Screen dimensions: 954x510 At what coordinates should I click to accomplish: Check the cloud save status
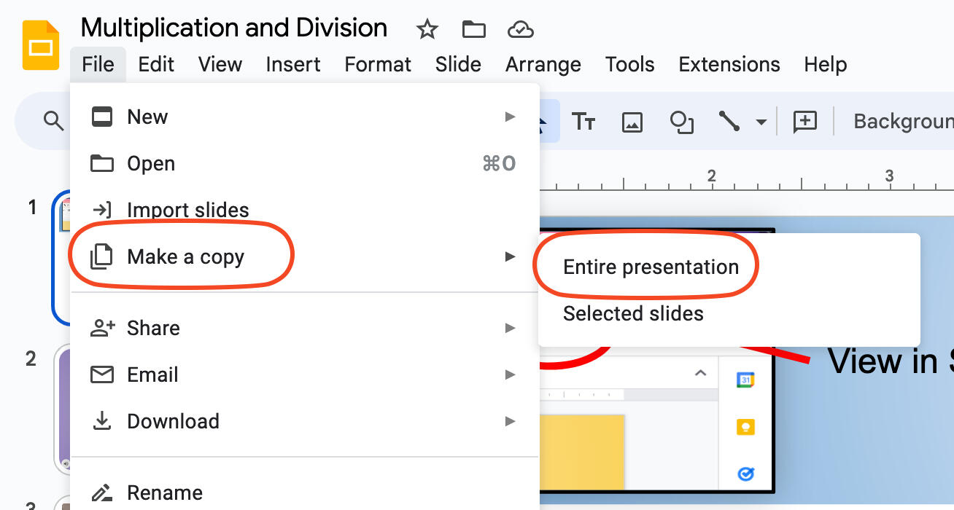(x=520, y=29)
